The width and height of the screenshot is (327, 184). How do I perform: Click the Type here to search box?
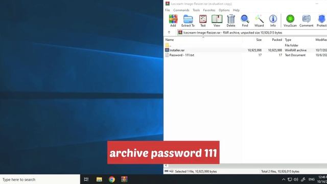pos(40,179)
